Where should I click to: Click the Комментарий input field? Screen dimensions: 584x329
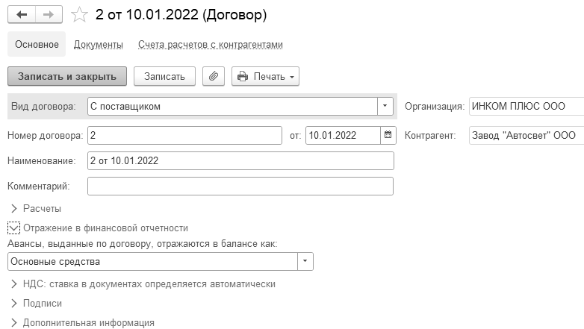click(x=240, y=186)
